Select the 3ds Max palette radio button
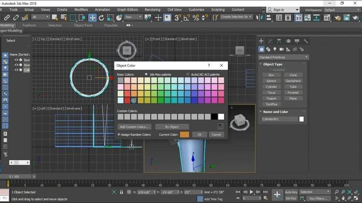Viewport: 362px width, 203px height. pyautogui.click(x=146, y=74)
